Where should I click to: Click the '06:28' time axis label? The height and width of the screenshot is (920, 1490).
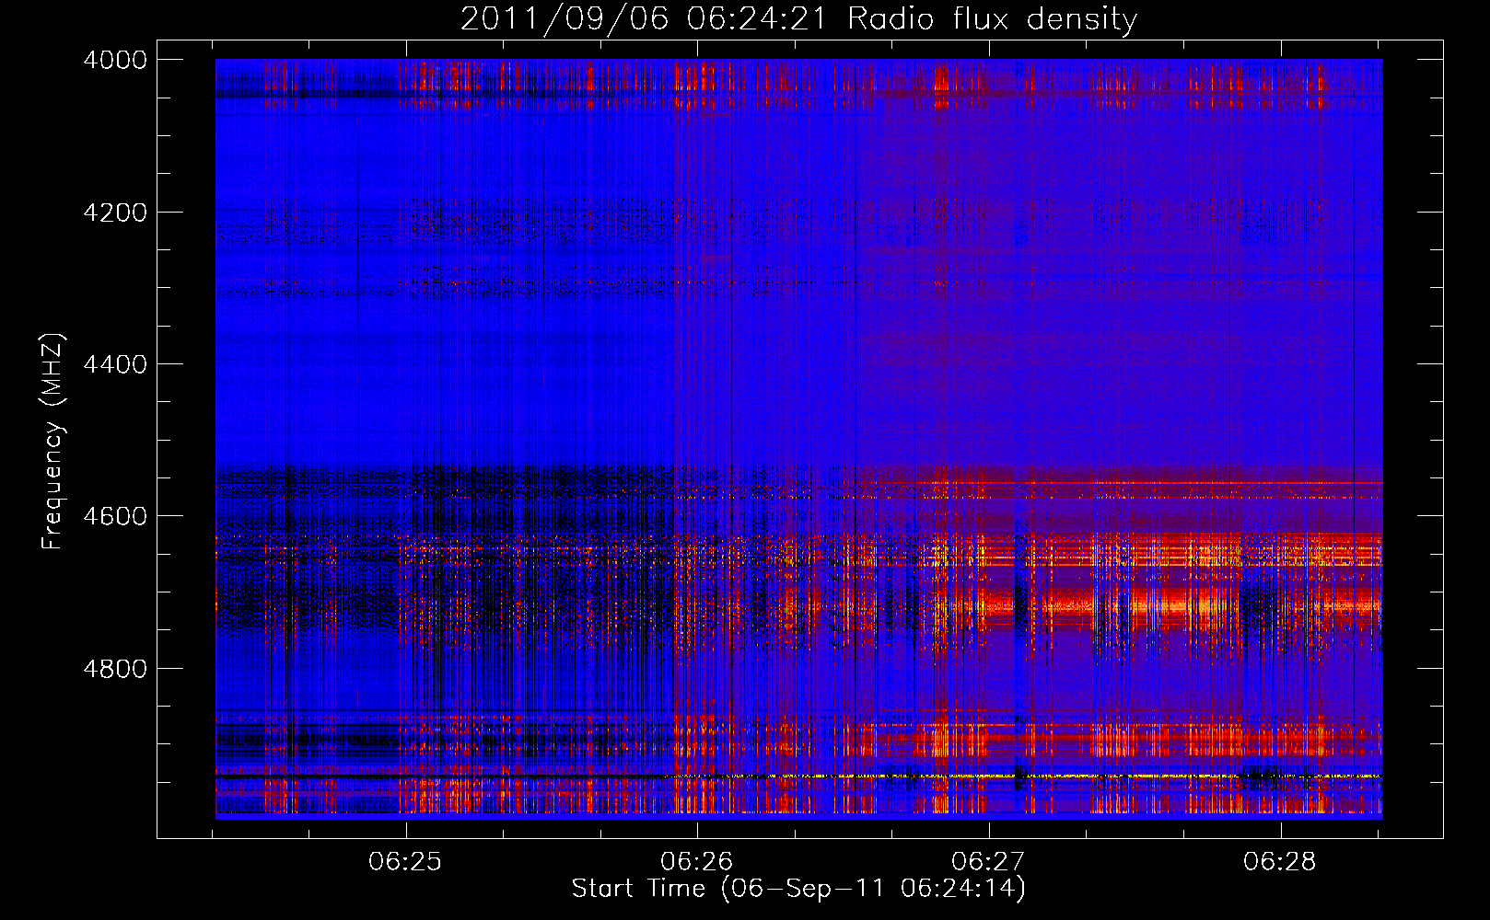(x=1280, y=861)
